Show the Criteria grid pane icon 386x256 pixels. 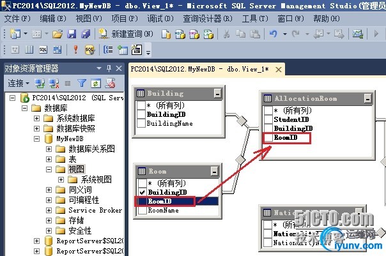click(29, 50)
